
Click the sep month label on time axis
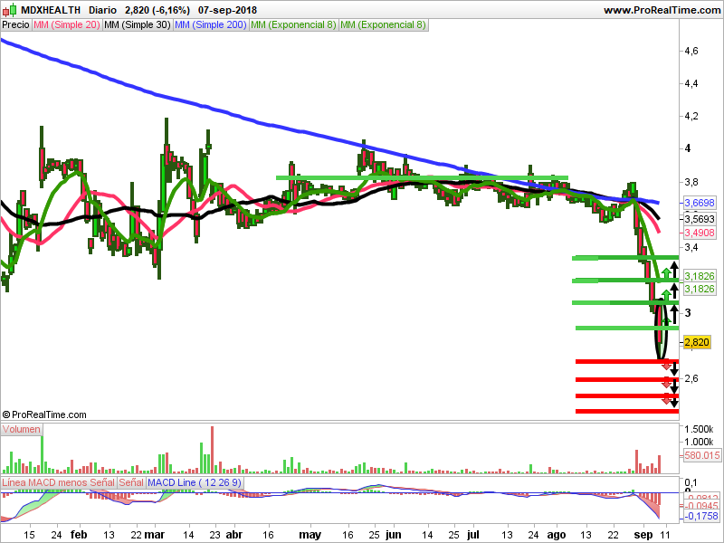point(643,535)
